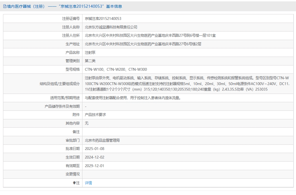The width and height of the screenshot is (296, 195).
Task: Click production address ending 6号楼2层
Action: [143, 44]
